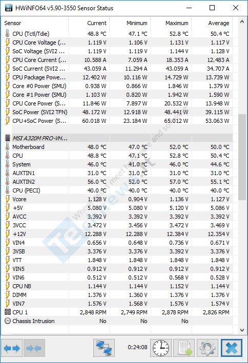Click the thermometer icon beside AUXTIN2
This screenshot has height=363, width=248.
pos(7,182)
